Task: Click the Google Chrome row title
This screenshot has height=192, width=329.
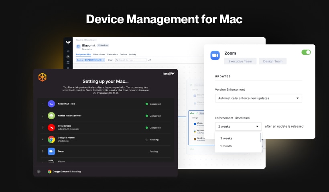Action: tap(66, 138)
